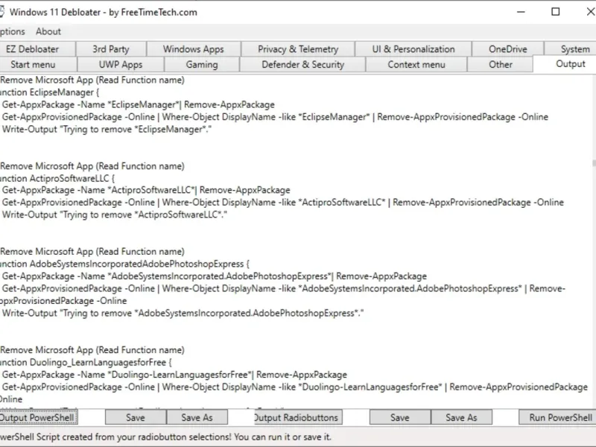Click 'Get-AppxPackage -Name *AdobeSystemsIncorporated.AdobePhotoshopExpress*' line
596x447 pixels.
tap(215, 276)
